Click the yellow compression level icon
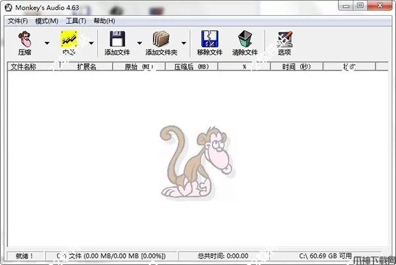 (69, 39)
